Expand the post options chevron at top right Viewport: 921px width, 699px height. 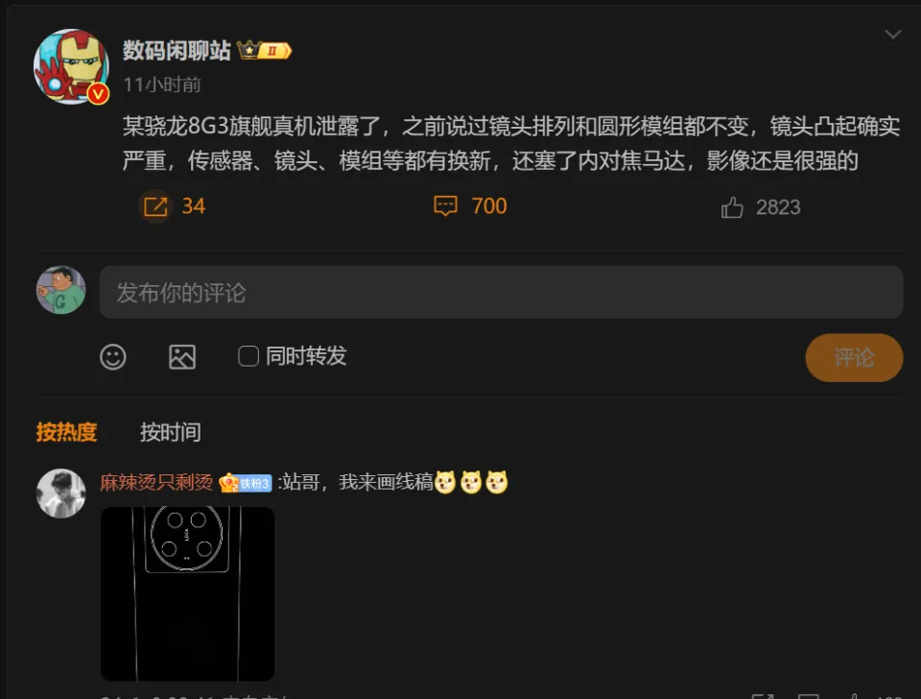coord(893,35)
